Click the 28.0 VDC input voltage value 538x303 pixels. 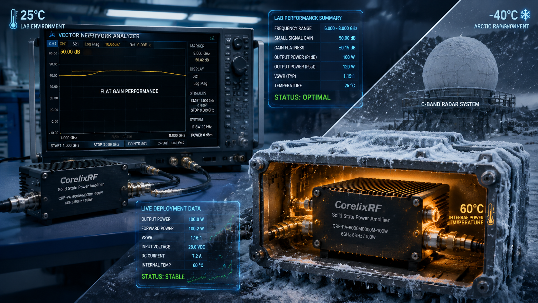tap(197, 247)
